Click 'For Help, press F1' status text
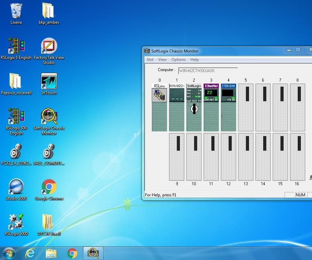The image size is (312, 260). click(x=161, y=195)
